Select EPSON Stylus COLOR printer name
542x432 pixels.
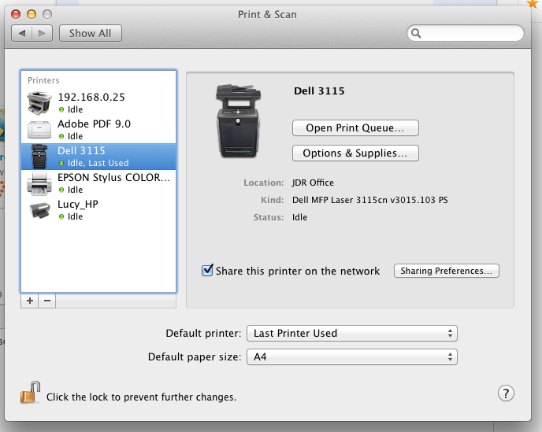[113, 178]
